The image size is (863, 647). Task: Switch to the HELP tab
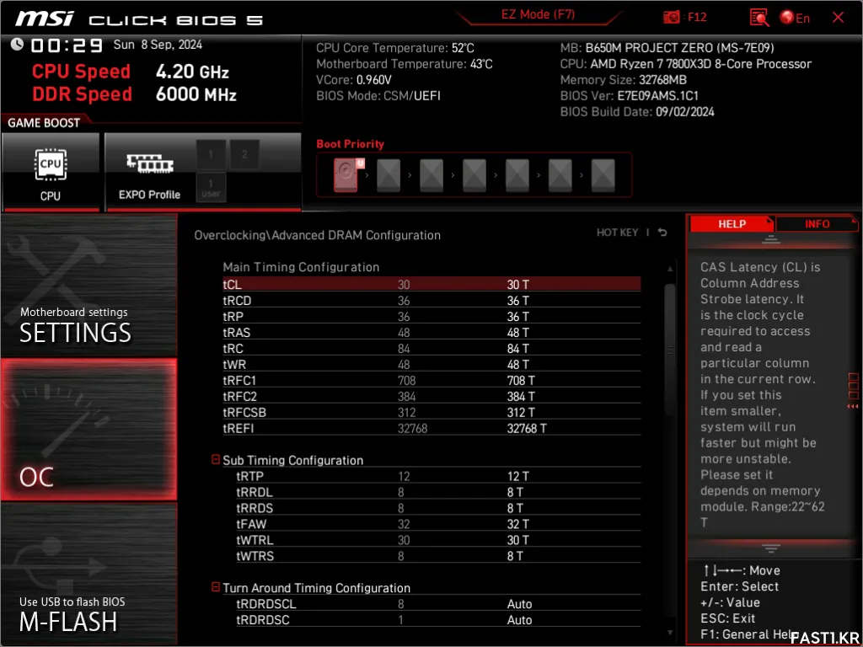[x=732, y=224]
